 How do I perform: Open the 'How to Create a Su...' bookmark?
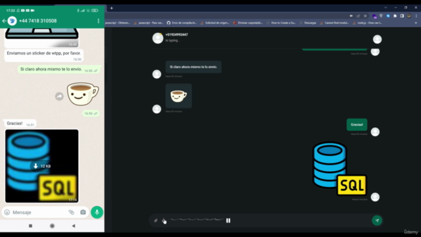[281, 23]
